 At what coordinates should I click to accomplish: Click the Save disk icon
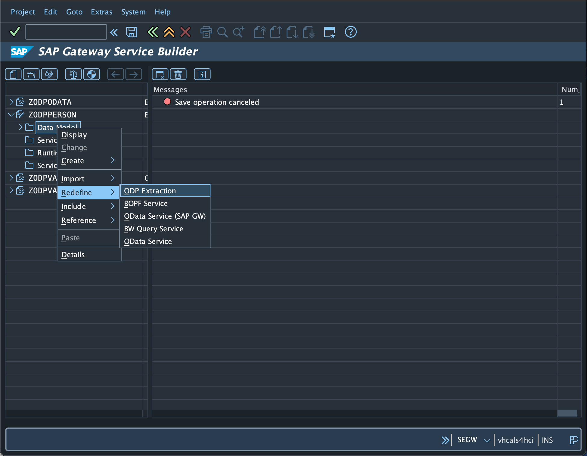(132, 32)
